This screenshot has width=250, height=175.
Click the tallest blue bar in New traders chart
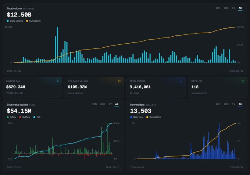point(219,141)
